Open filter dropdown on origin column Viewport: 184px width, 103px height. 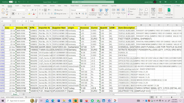79,28
